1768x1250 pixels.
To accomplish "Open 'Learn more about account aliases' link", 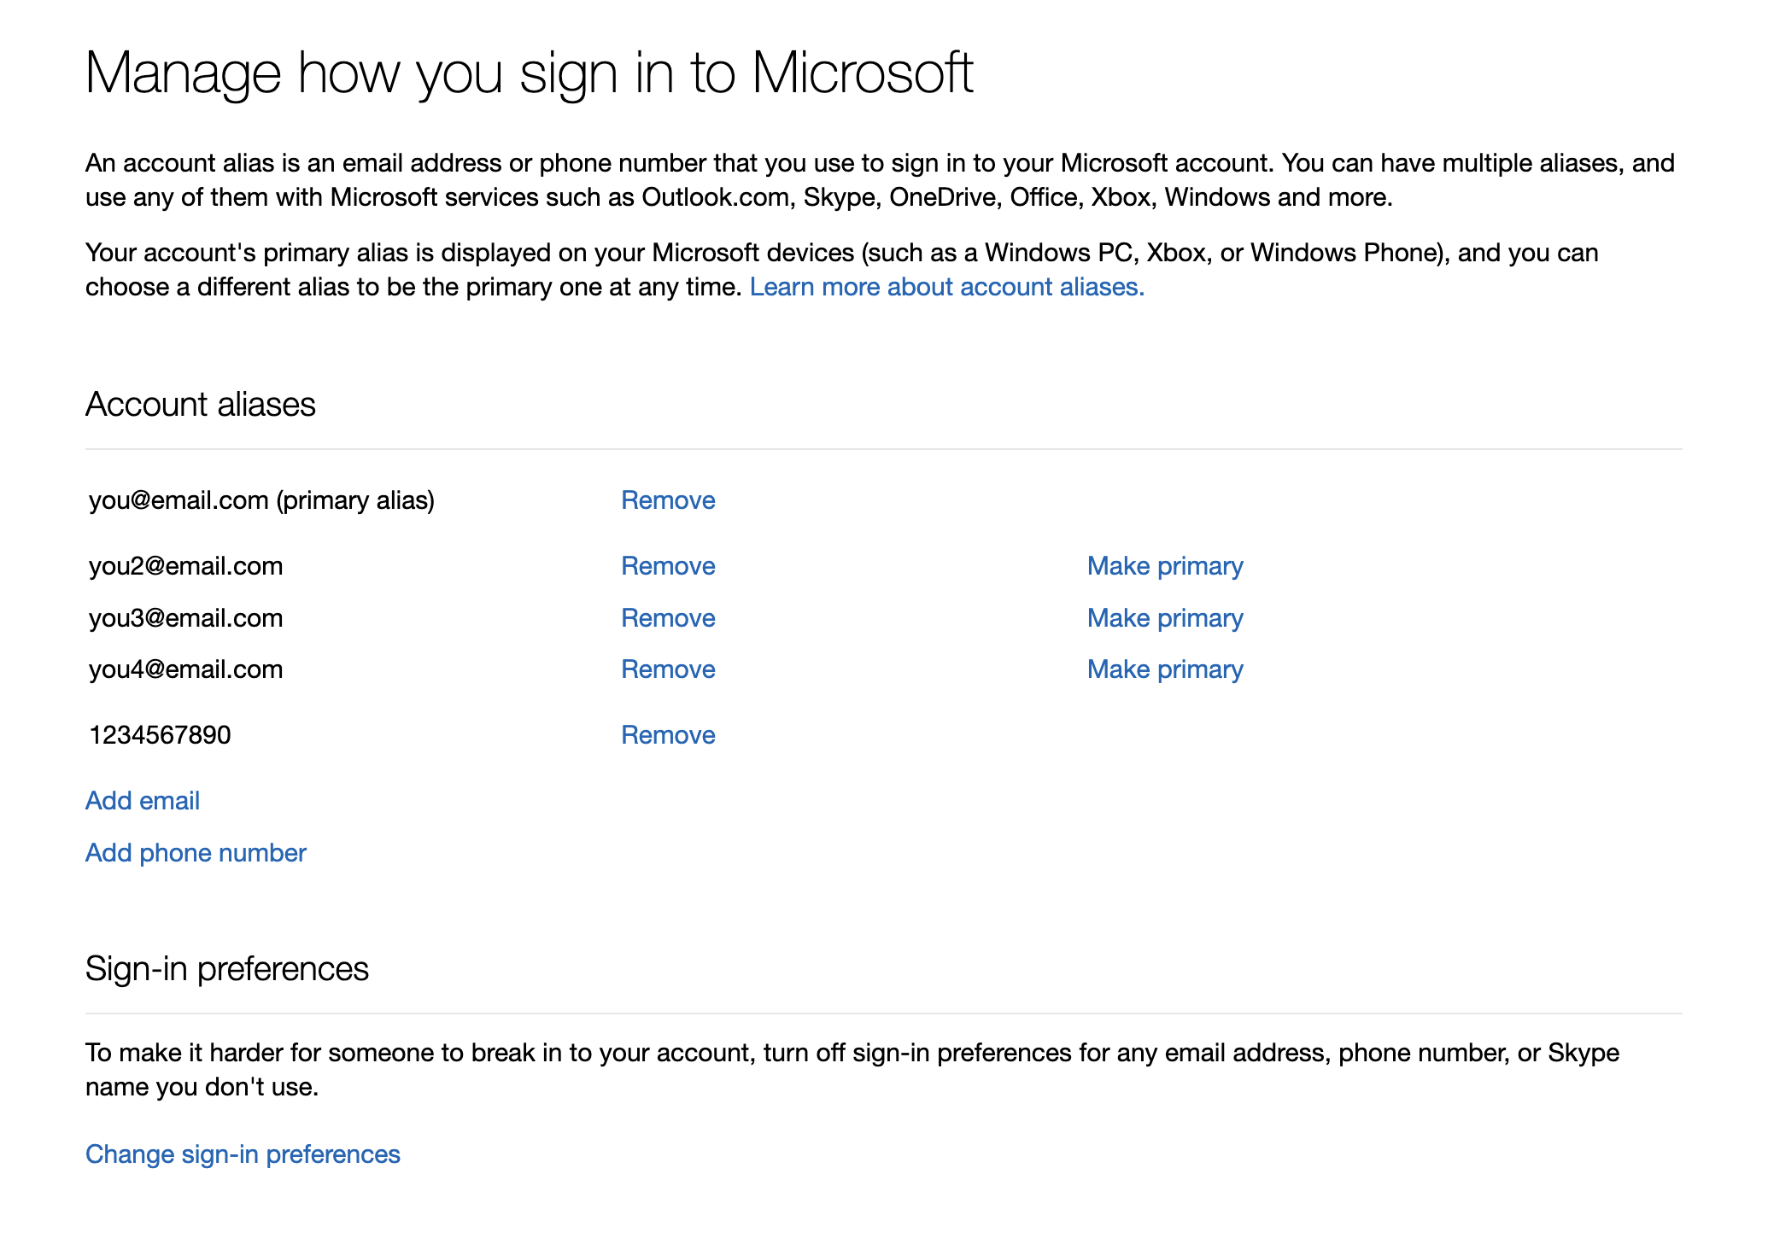I will pyautogui.click(x=946, y=287).
